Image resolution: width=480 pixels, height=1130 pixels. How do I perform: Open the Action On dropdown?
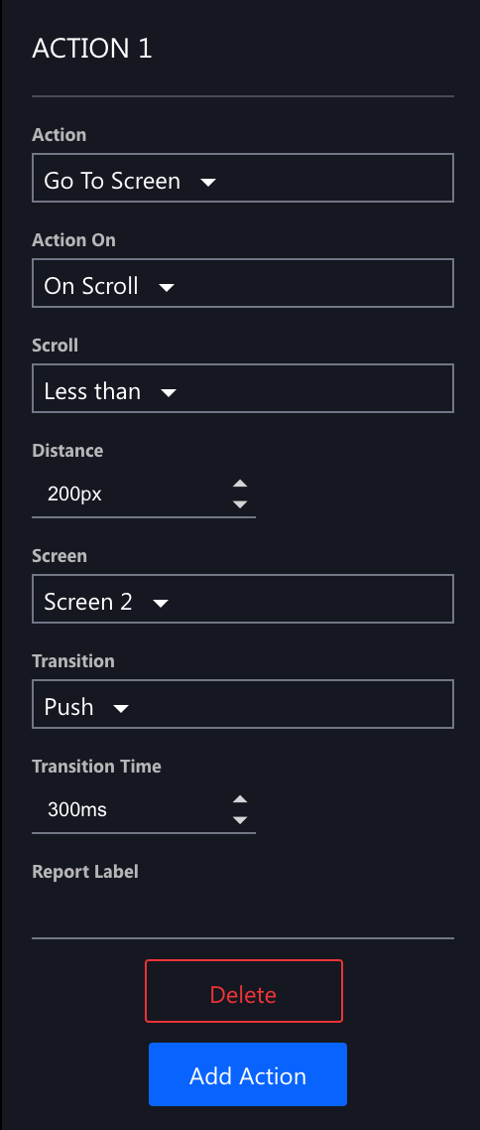[243, 282]
